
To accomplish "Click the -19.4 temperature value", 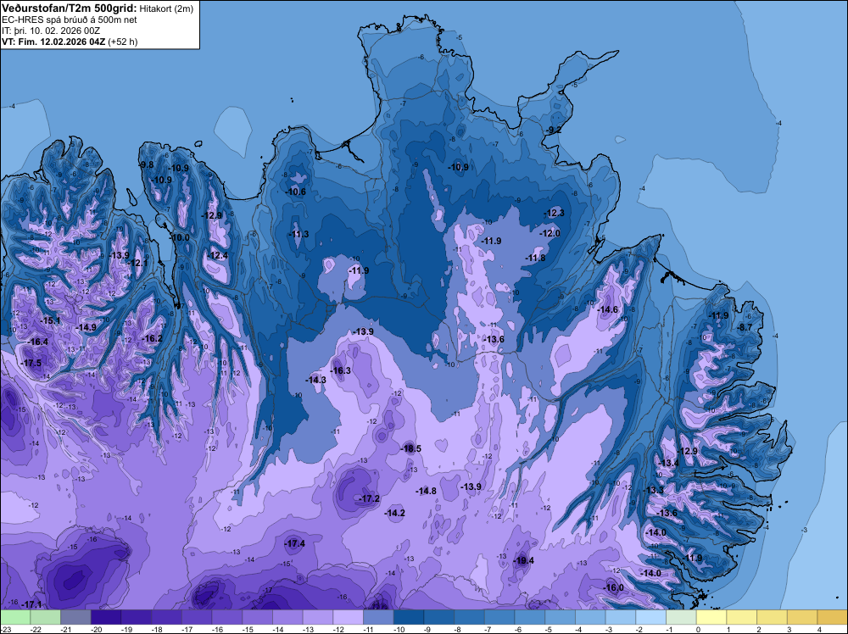I will click(524, 560).
